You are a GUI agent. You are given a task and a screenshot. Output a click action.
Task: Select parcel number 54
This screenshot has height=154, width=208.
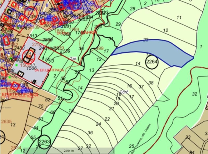(x=36, y=128)
